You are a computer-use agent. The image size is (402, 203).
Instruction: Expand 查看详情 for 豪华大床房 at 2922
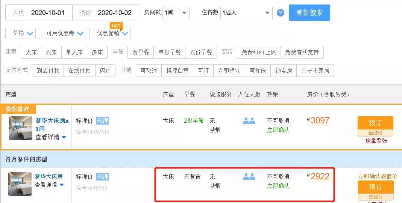(x=49, y=185)
